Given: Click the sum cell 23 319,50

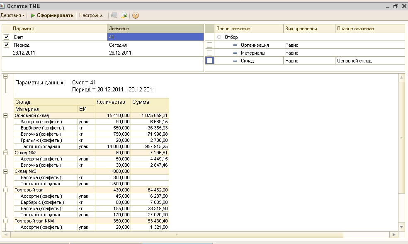Looking at the screenshot, I should point(150,209).
